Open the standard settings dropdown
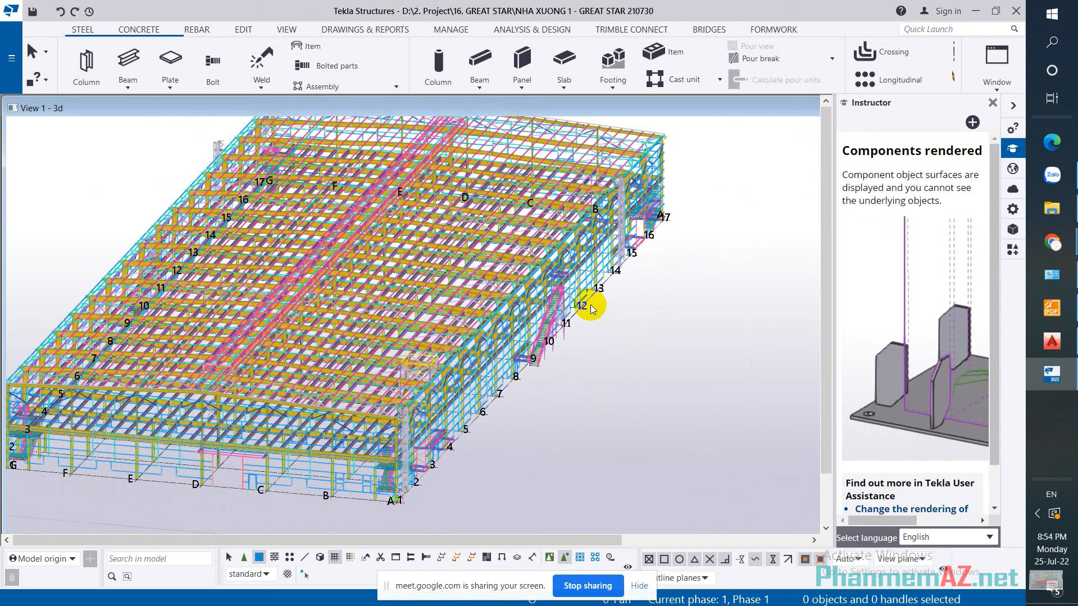Viewport: 1078px width, 606px height. pyautogui.click(x=251, y=573)
